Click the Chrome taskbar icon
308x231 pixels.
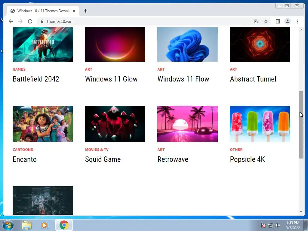pyautogui.click(x=64, y=225)
